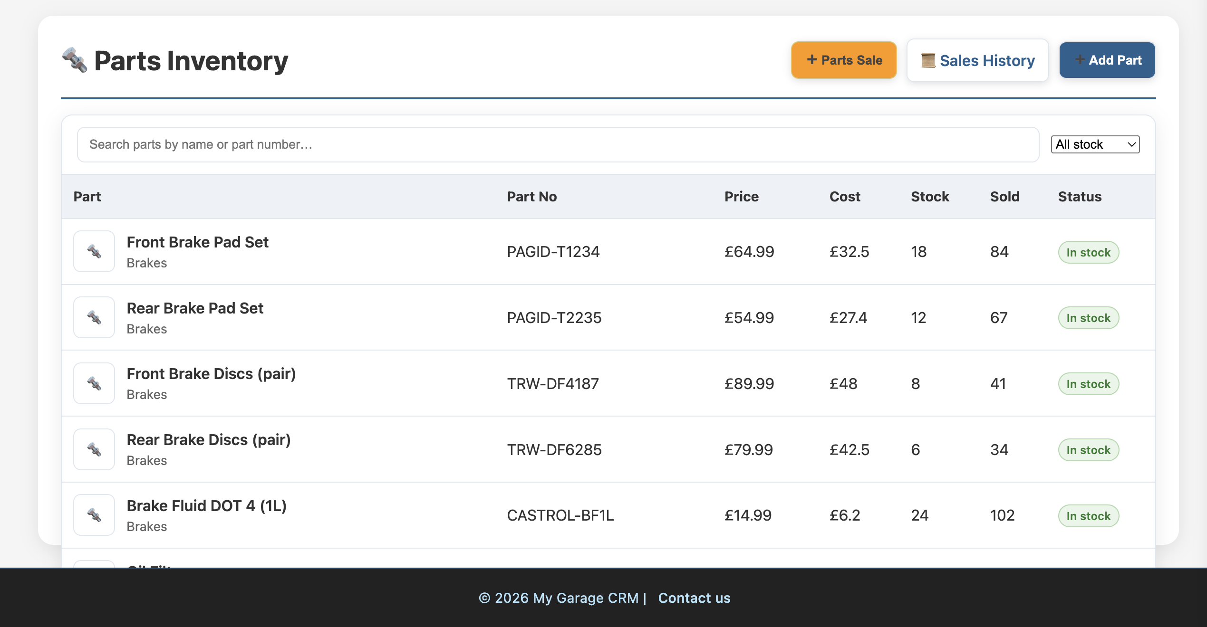The image size is (1207, 627).
Task: Click the Front Brake Pad Set thumbnail icon
Action: pos(94,251)
